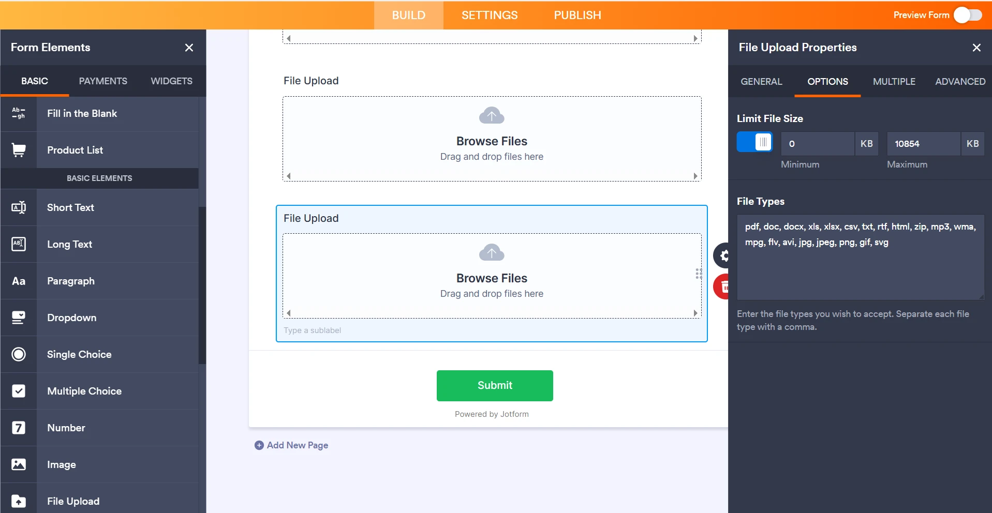The width and height of the screenshot is (992, 513).
Task: Select the Dropdown element icon
Action: (19, 318)
